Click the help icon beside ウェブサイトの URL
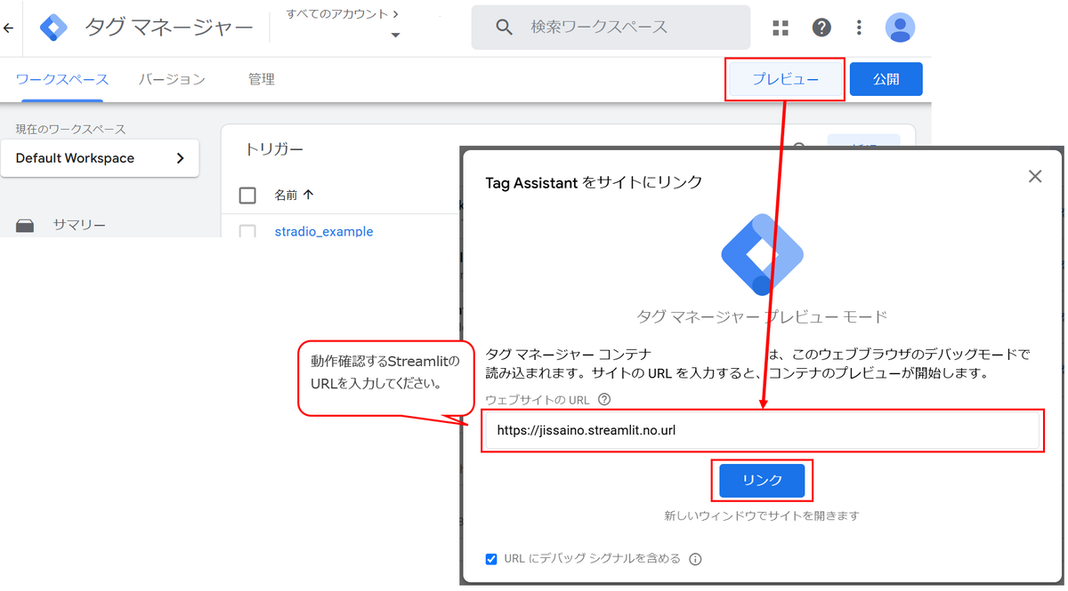The width and height of the screenshot is (1068, 591). tap(604, 400)
